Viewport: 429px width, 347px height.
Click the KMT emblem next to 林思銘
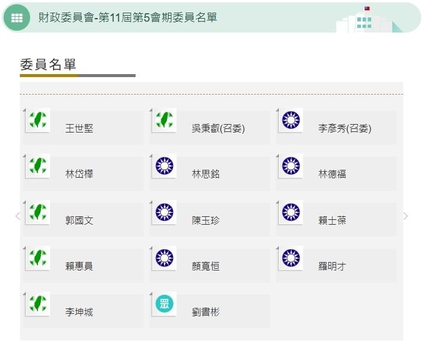click(x=164, y=166)
